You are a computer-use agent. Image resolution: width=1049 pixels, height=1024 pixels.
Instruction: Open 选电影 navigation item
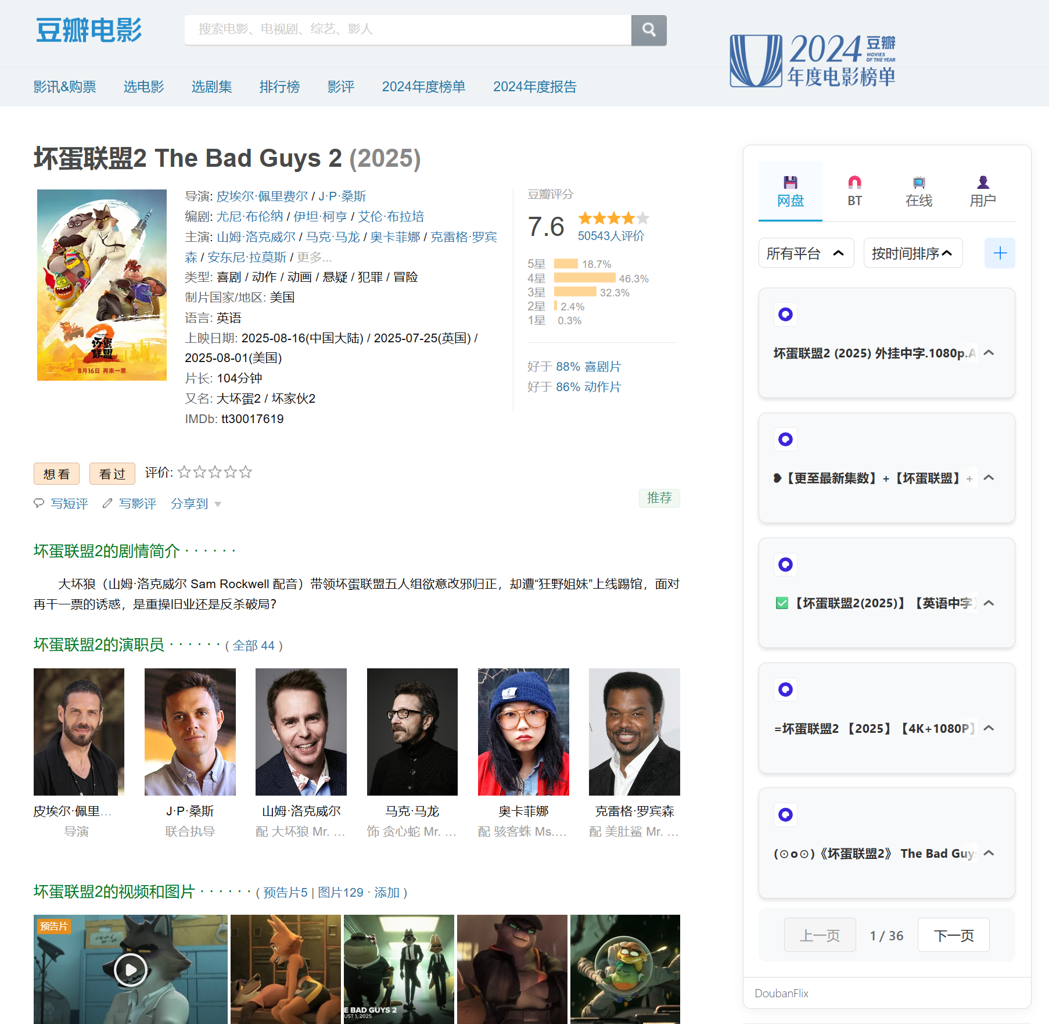click(x=143, y=87)
